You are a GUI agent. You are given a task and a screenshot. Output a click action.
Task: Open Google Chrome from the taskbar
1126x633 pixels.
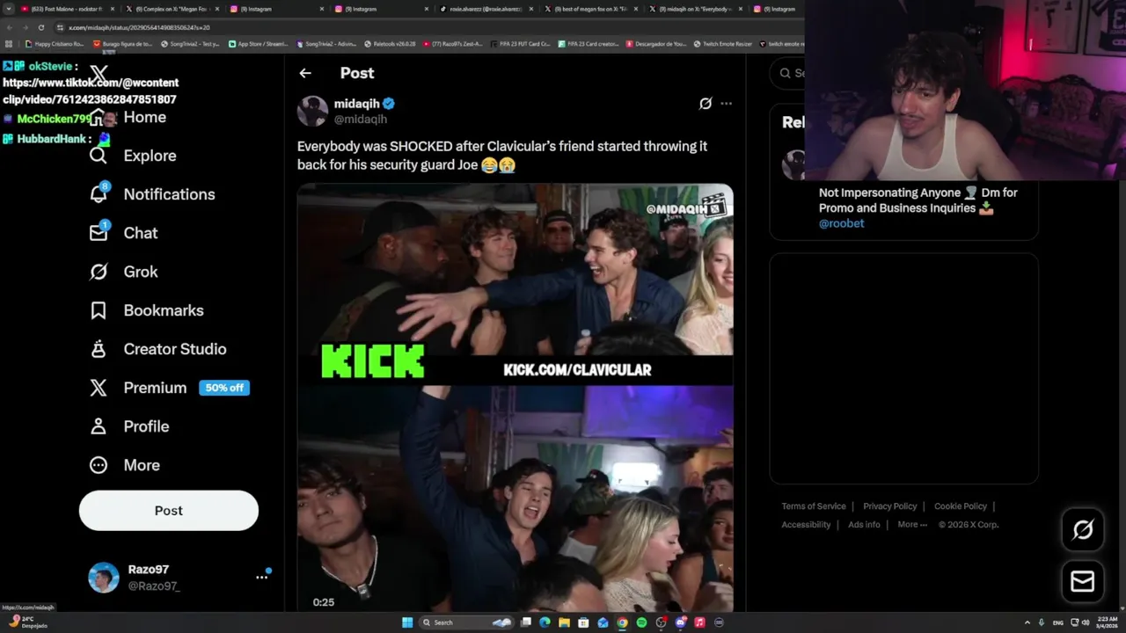(622, 622)
